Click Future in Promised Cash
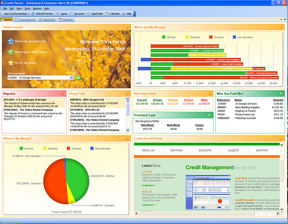The height and width of the screenshot is (224, 288). pos(199,125)
